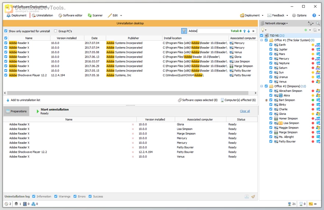Uncheck the Earth computer checkbox

(271, 45)
